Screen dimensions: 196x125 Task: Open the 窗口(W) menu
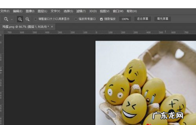coord(118,11)
